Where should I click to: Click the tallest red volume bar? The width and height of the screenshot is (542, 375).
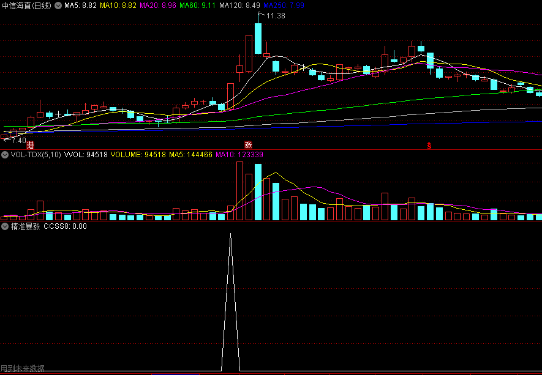tap(239, 191)
